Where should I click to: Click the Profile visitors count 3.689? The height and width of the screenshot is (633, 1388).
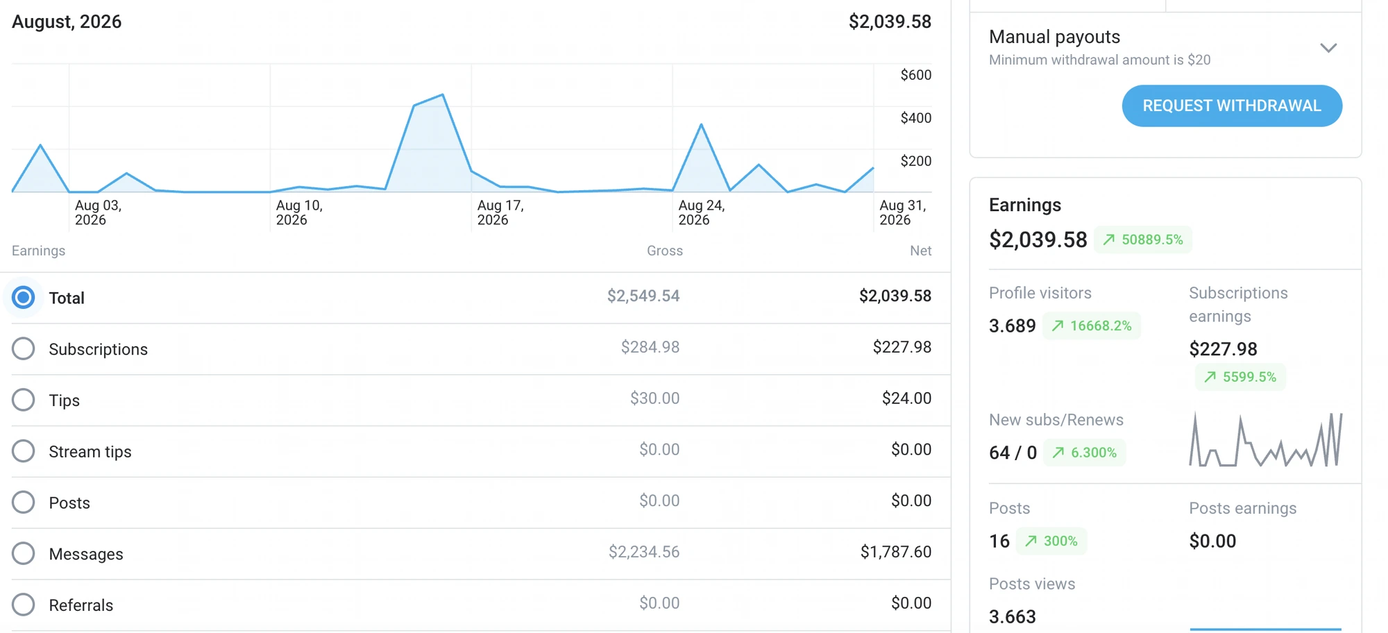point(1013,326)
